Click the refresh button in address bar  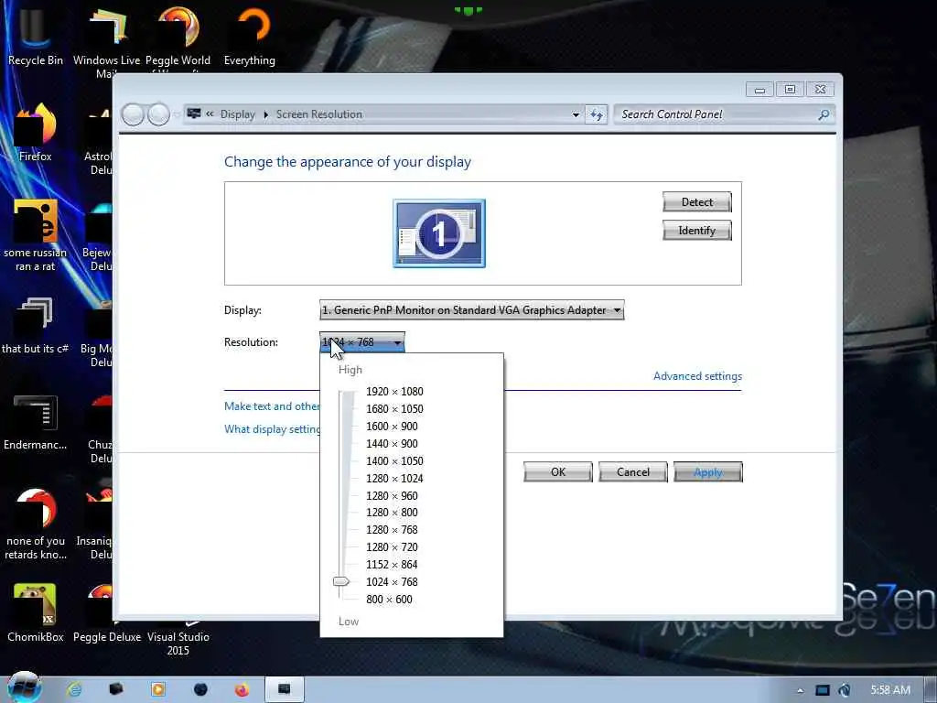(597, 114)
